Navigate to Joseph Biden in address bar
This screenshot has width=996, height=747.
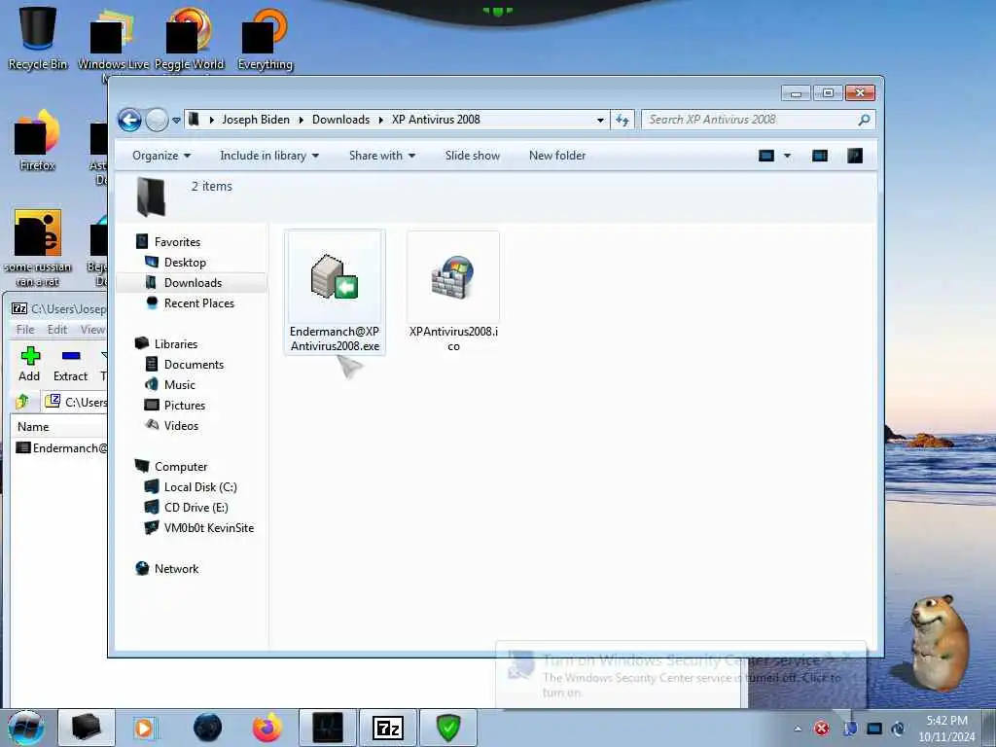256,120
